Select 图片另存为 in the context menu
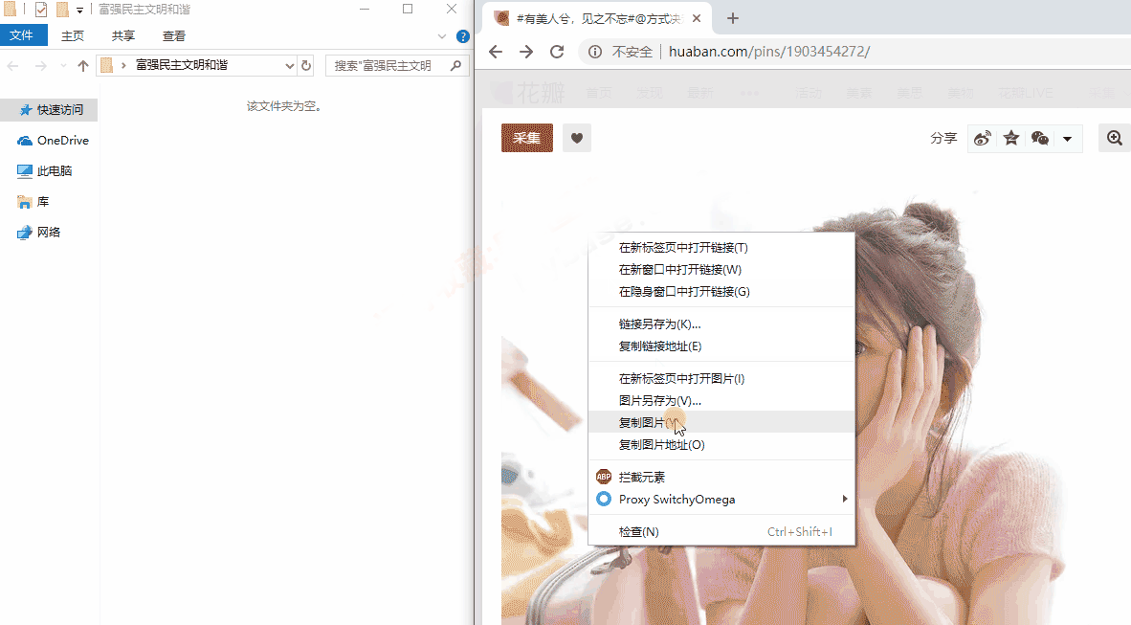The image size is (1131, 625). [656, 400]
